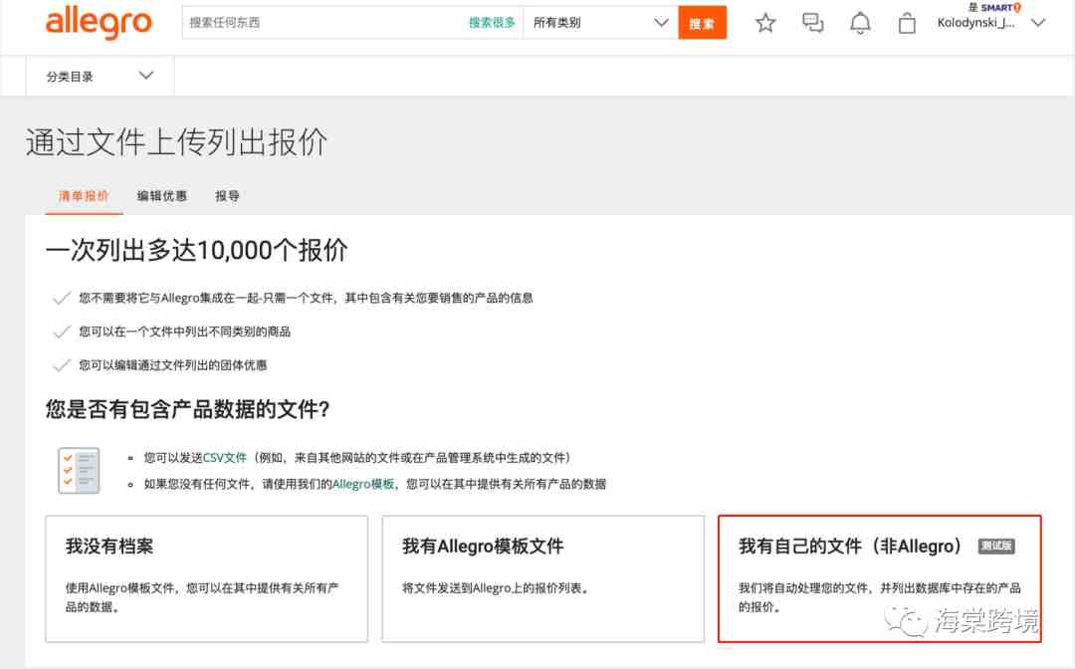Expand the 分类目录 catalog dropdown
The height and width of the screenshot is (669, 1075).
[x=100, y=76]
